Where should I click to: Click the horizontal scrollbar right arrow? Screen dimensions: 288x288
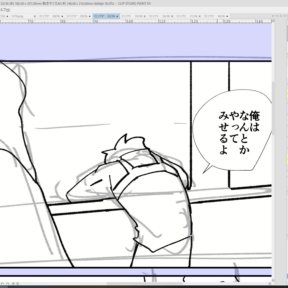(270, 284)
